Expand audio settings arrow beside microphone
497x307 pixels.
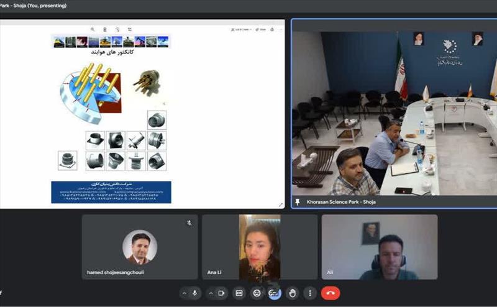pyautogui.click(x=184, y=293)
